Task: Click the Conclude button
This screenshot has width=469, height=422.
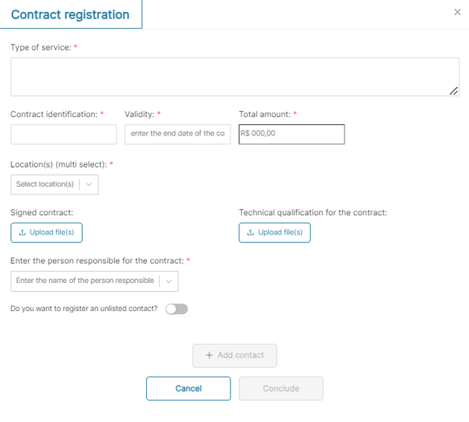Action: click(x=280, y=389)
